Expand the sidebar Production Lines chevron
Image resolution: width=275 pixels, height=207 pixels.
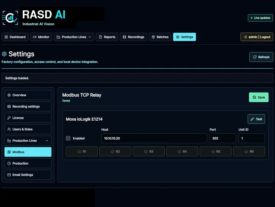(x=47, y=141)
